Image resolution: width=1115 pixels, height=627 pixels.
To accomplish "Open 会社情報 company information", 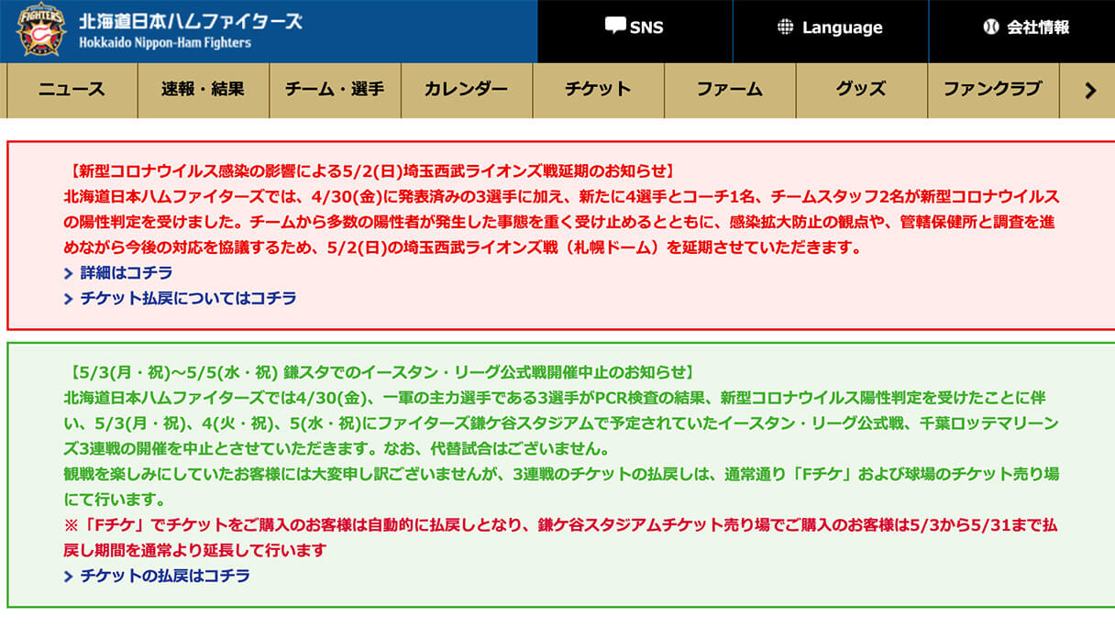I will (1025, 27).
